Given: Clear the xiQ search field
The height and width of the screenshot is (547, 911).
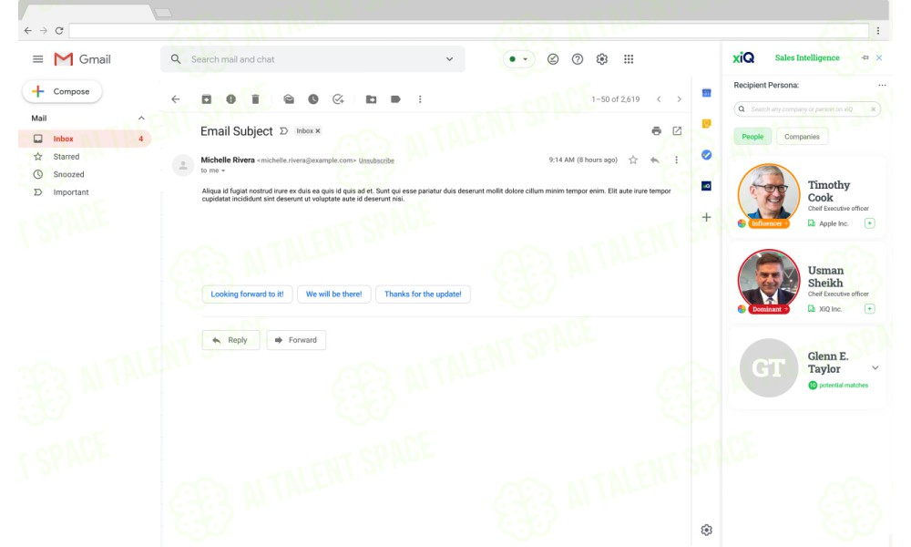Looking at the screenshot, I should tap(873, 109).
